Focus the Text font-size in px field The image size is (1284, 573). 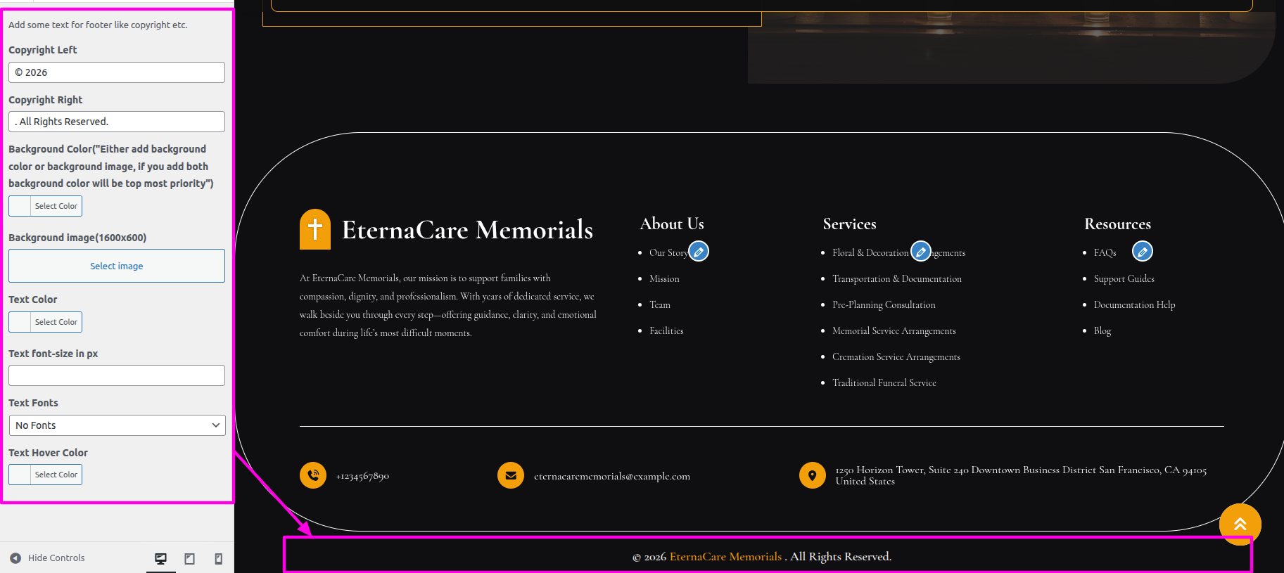coord(117,375)
